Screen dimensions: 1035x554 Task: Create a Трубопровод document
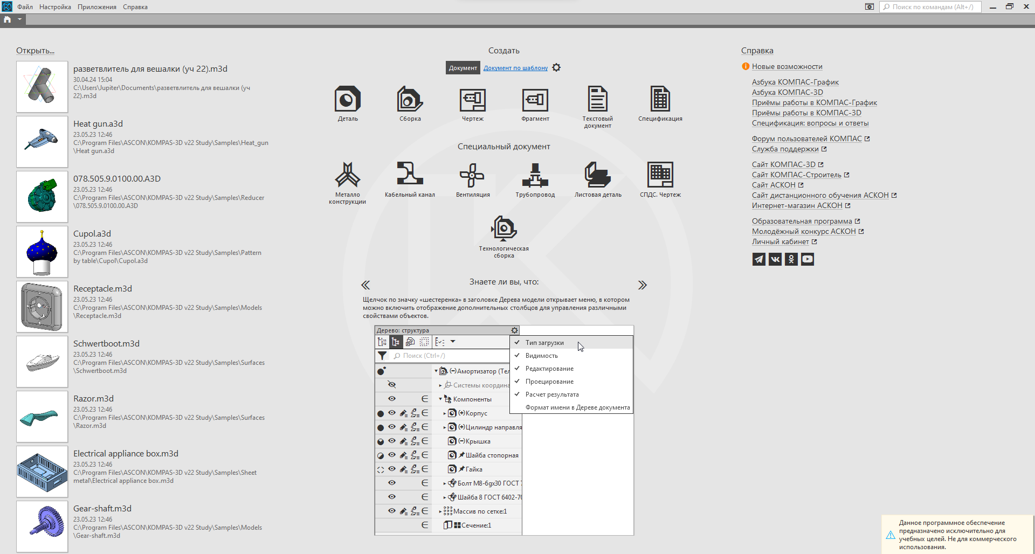(x=535, y=179)
